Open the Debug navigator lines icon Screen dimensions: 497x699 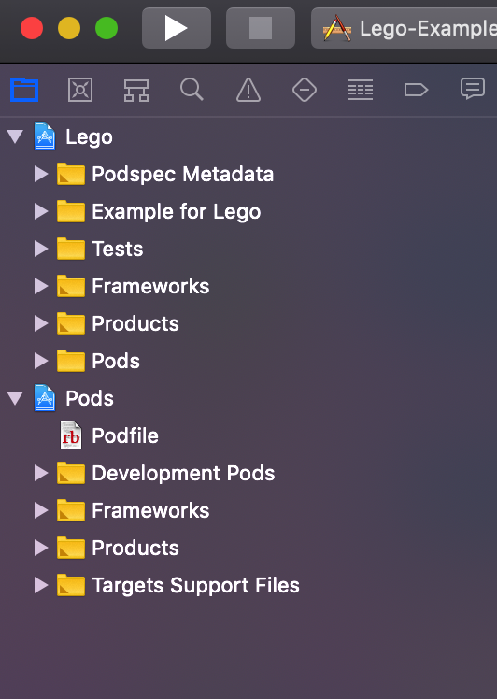click(361, 90)
